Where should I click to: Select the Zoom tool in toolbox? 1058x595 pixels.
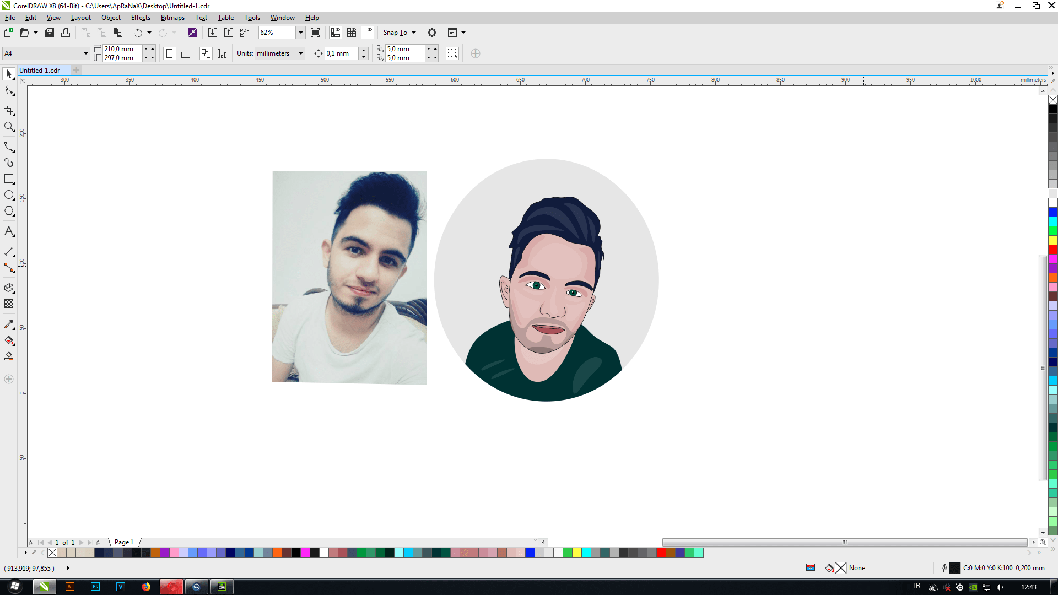coord(9,127)
